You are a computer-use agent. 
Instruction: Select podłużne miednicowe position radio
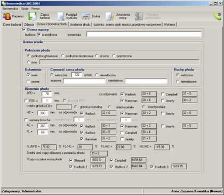62,56
